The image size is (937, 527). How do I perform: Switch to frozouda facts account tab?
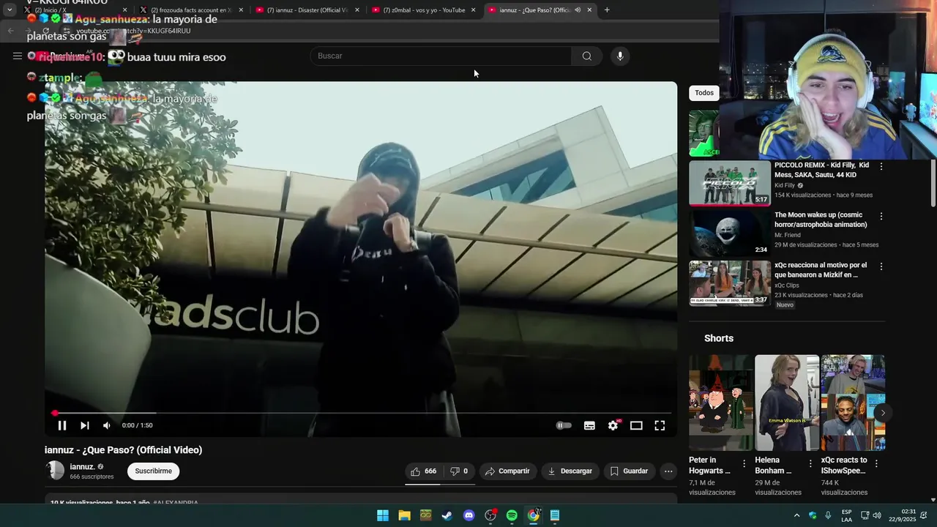point(190,10)
